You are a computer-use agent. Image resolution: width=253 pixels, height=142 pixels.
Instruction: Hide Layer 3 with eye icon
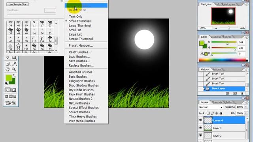click(200, 128)
